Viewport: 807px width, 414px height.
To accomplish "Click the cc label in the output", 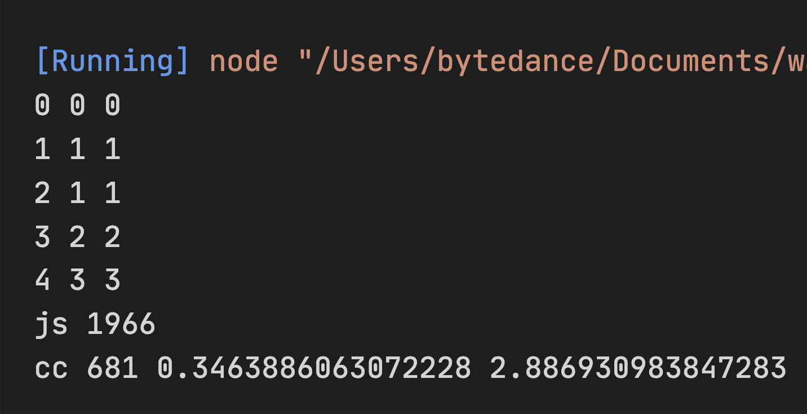I will click(x=51, y=369).
